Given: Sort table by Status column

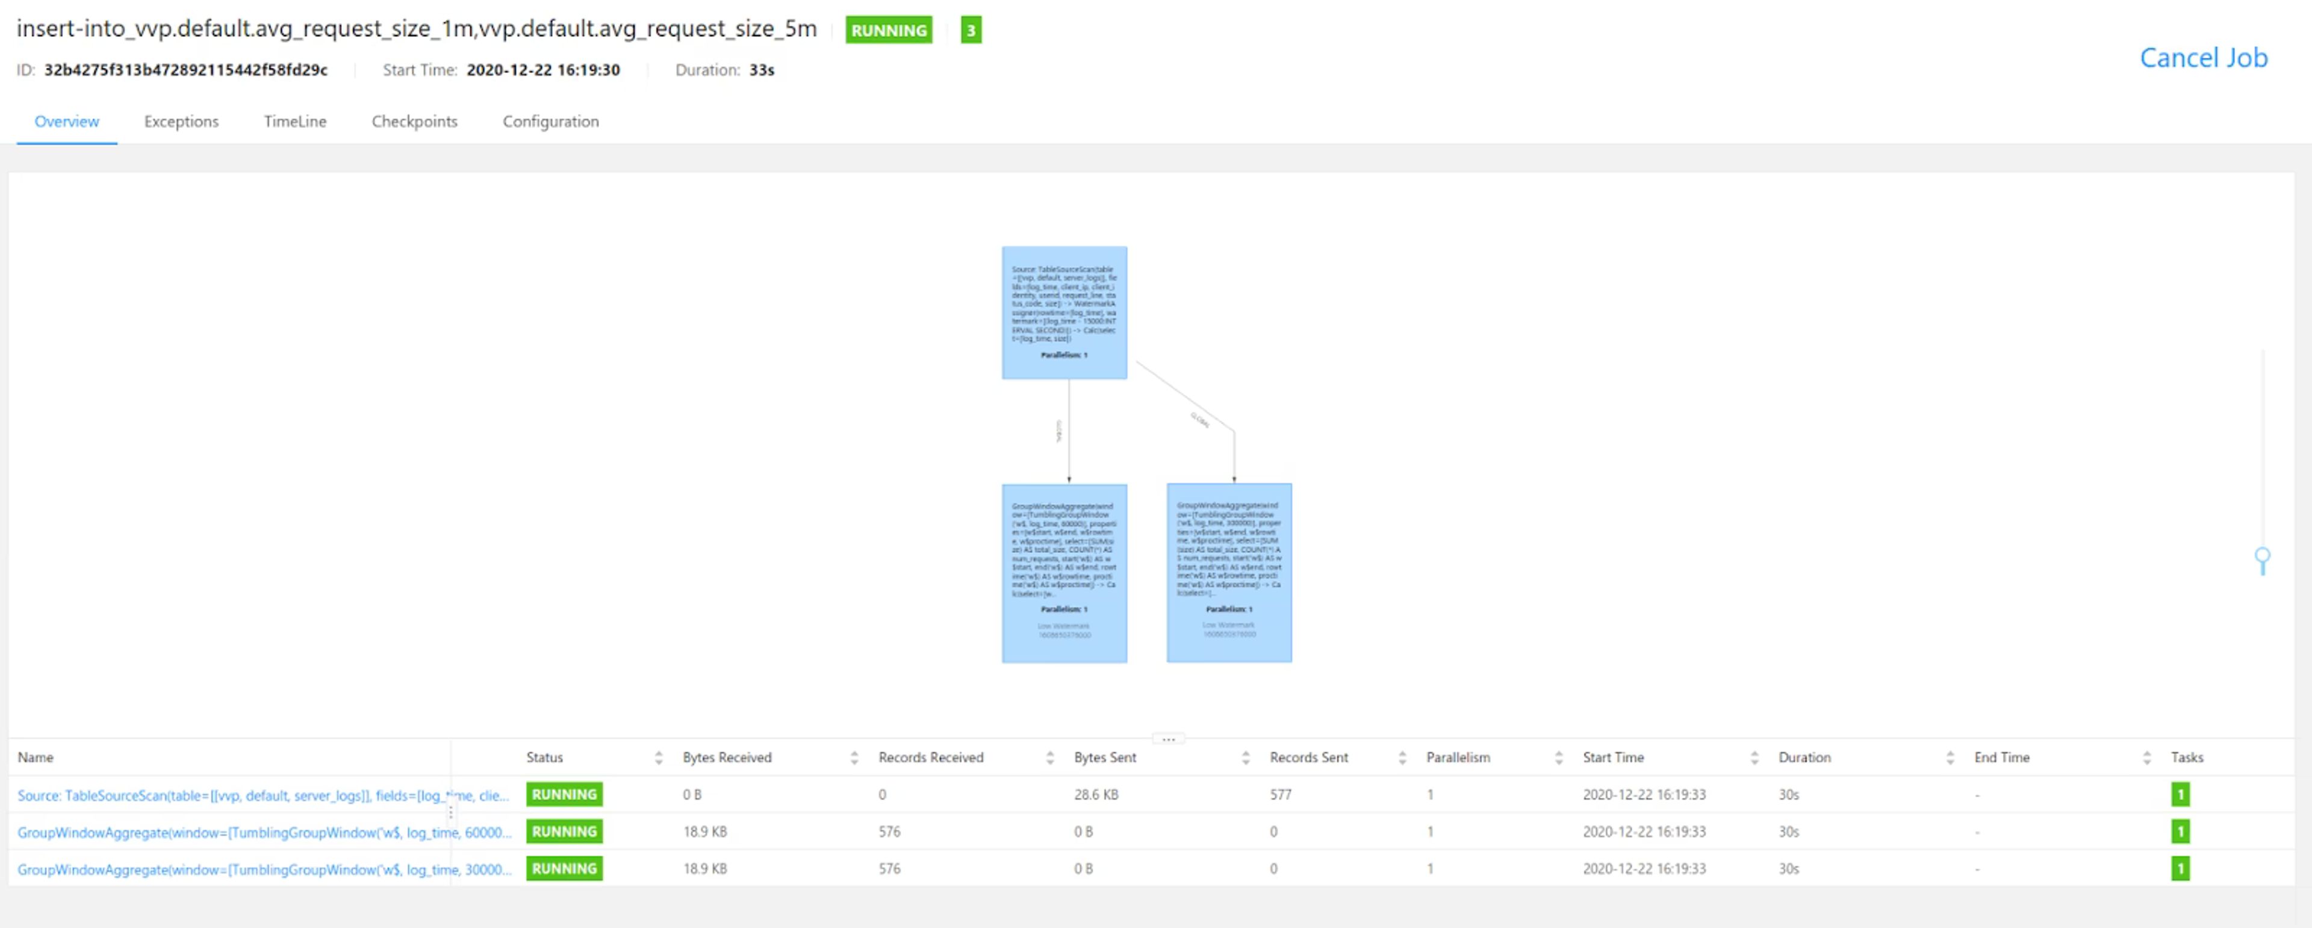Looking at the screenshot, I should (659, 758).
